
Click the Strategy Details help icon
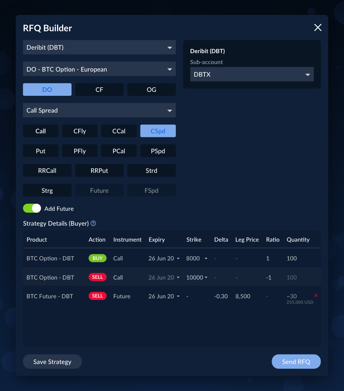pos(93,224)
